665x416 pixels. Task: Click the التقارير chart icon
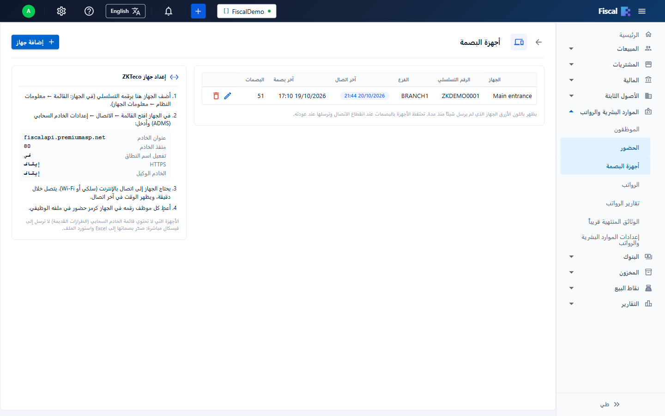click(x=648, y=304)
